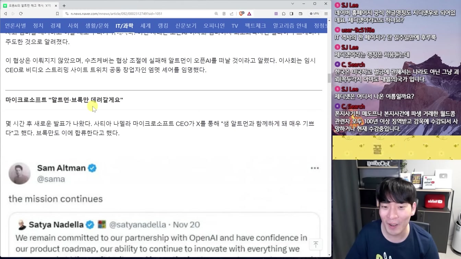This screenshot has width=461, height=259.
Task: Open the 사회 section
Action: click(73, 26)
